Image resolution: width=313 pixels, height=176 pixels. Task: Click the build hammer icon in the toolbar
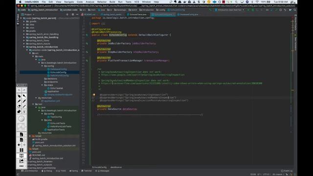click(210, 10)
